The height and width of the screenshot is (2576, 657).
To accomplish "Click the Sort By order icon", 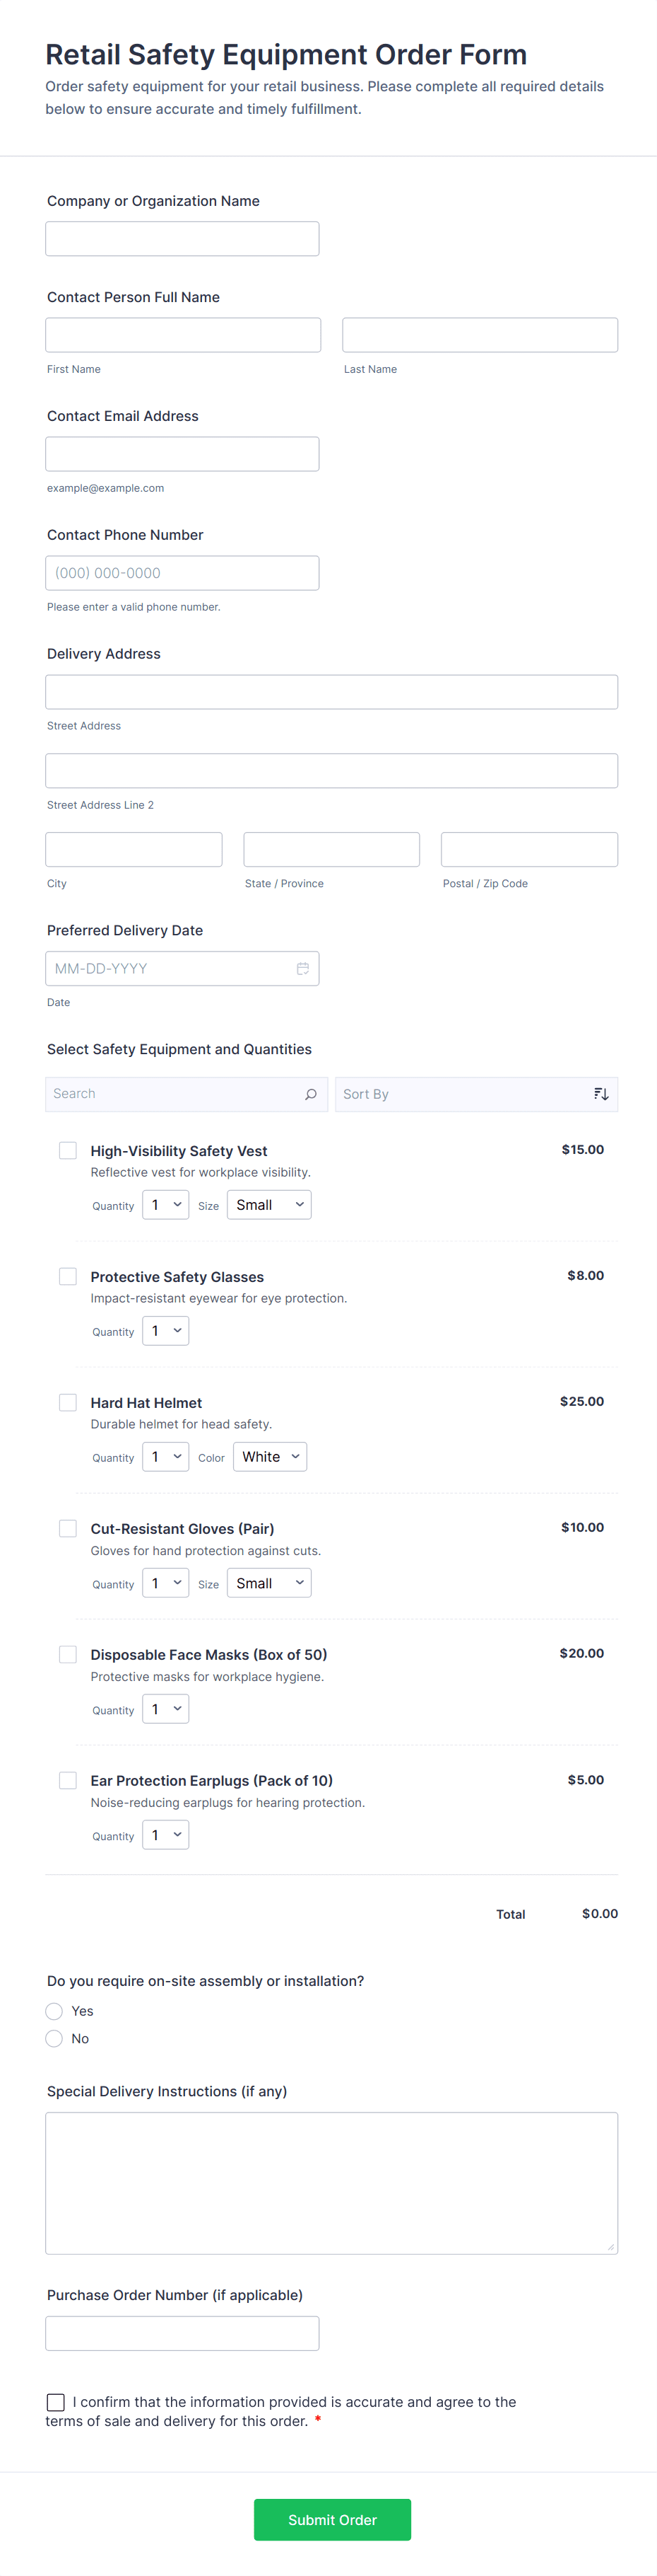I will [601, 1094].
